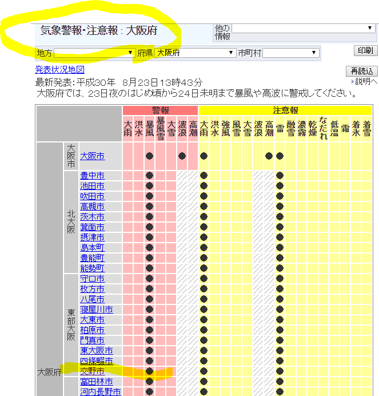Click the 大阪府 prefecture label in table
The image size is (379, 396).
[x=49, y=373]
